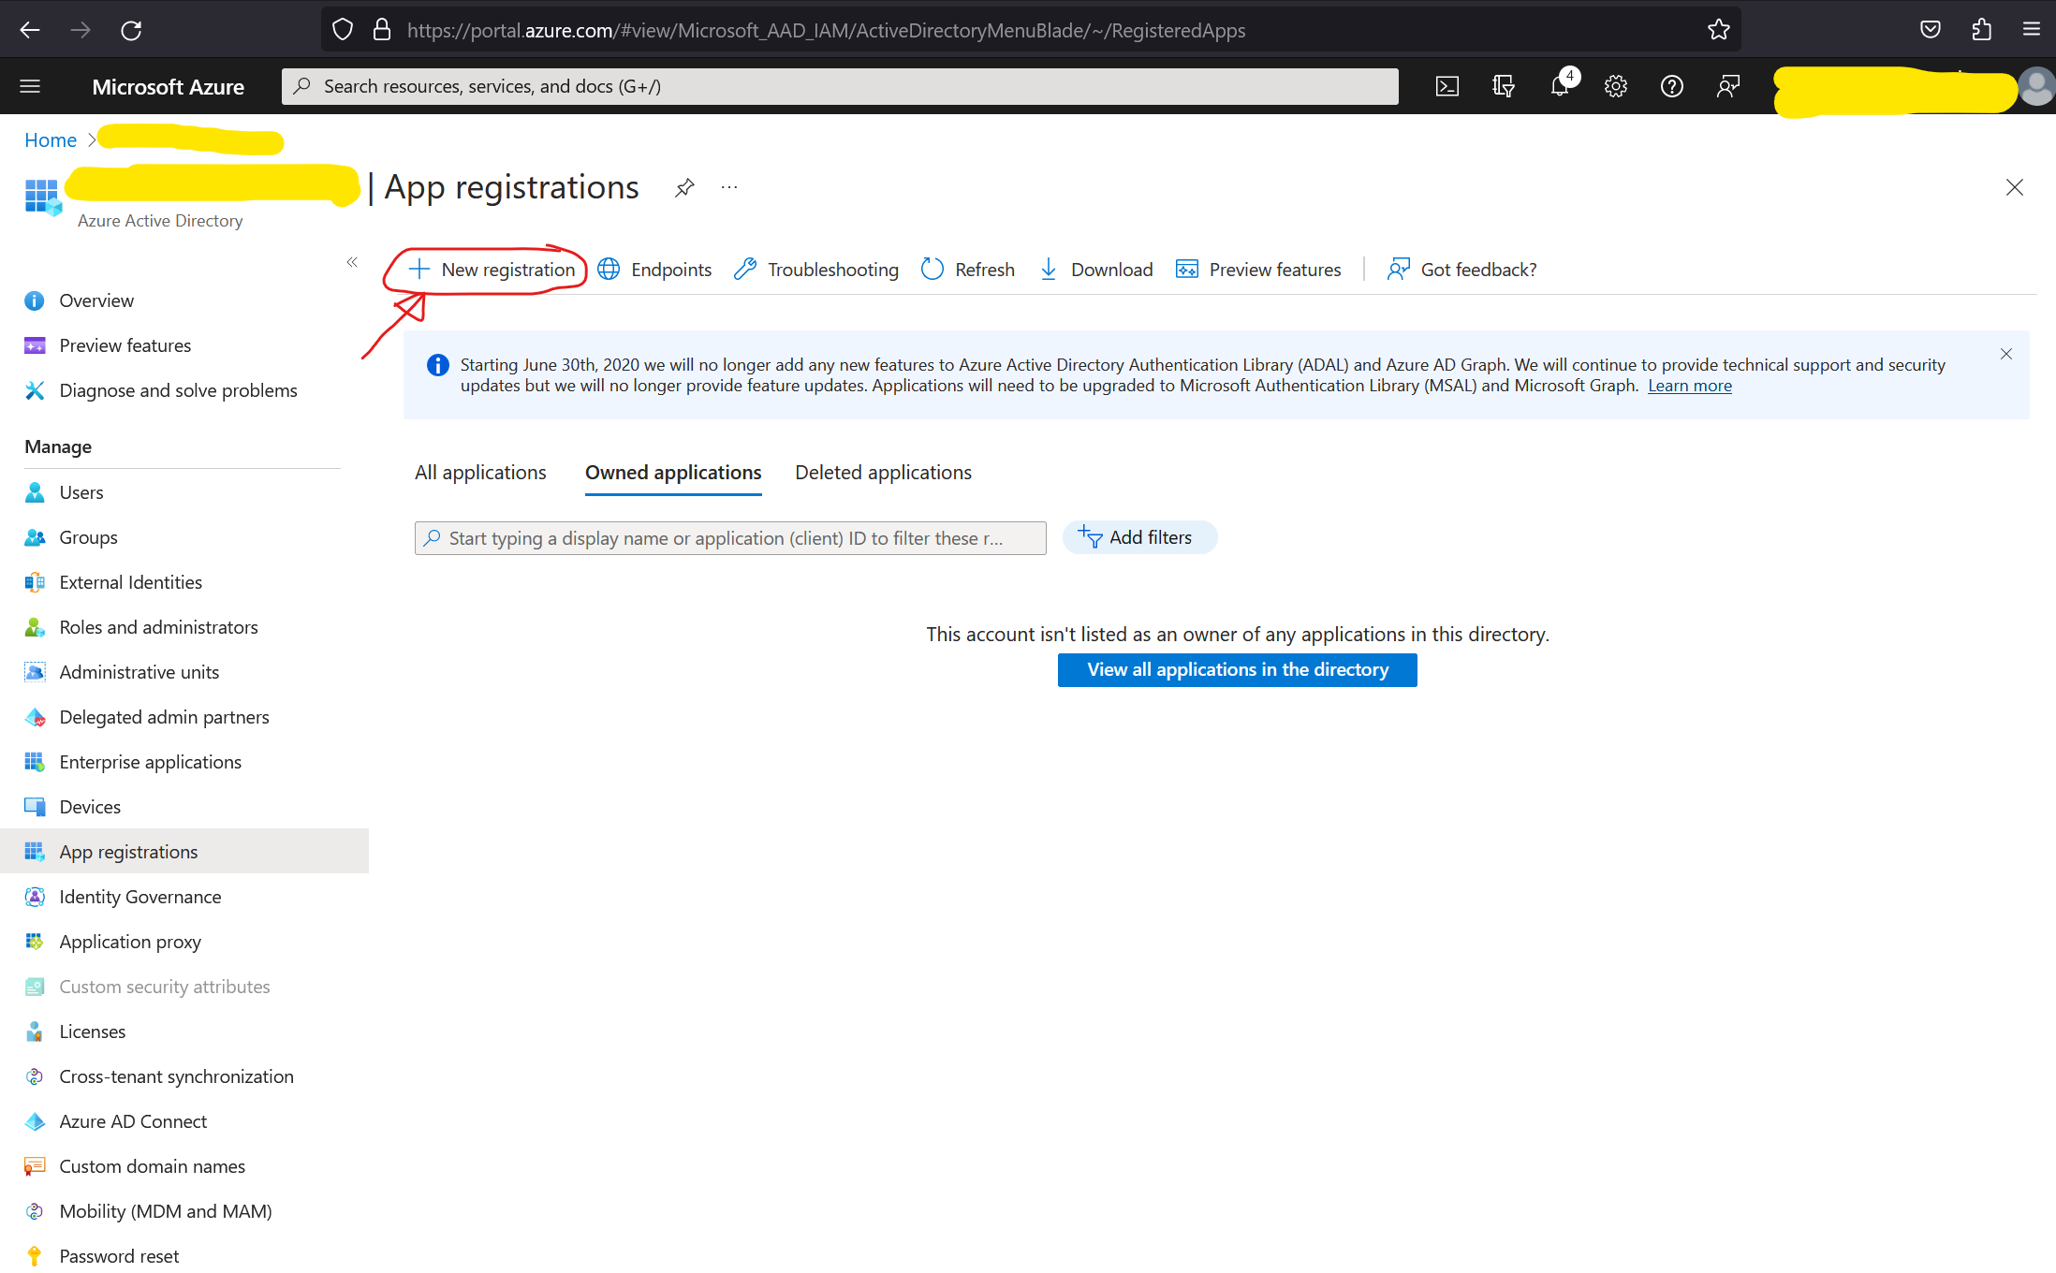Image resolution: width=2056 pixels, height=1273 pixels.
Task: Pin the App registrations blade
Action: (685, 187)
